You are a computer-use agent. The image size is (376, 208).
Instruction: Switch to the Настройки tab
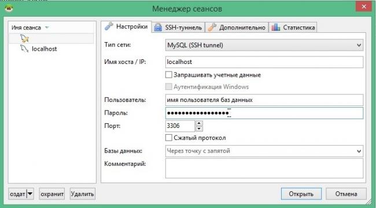126,27
